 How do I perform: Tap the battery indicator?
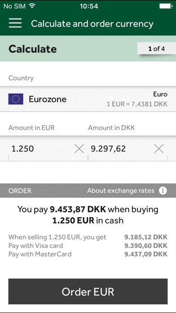tap(166, 6)
